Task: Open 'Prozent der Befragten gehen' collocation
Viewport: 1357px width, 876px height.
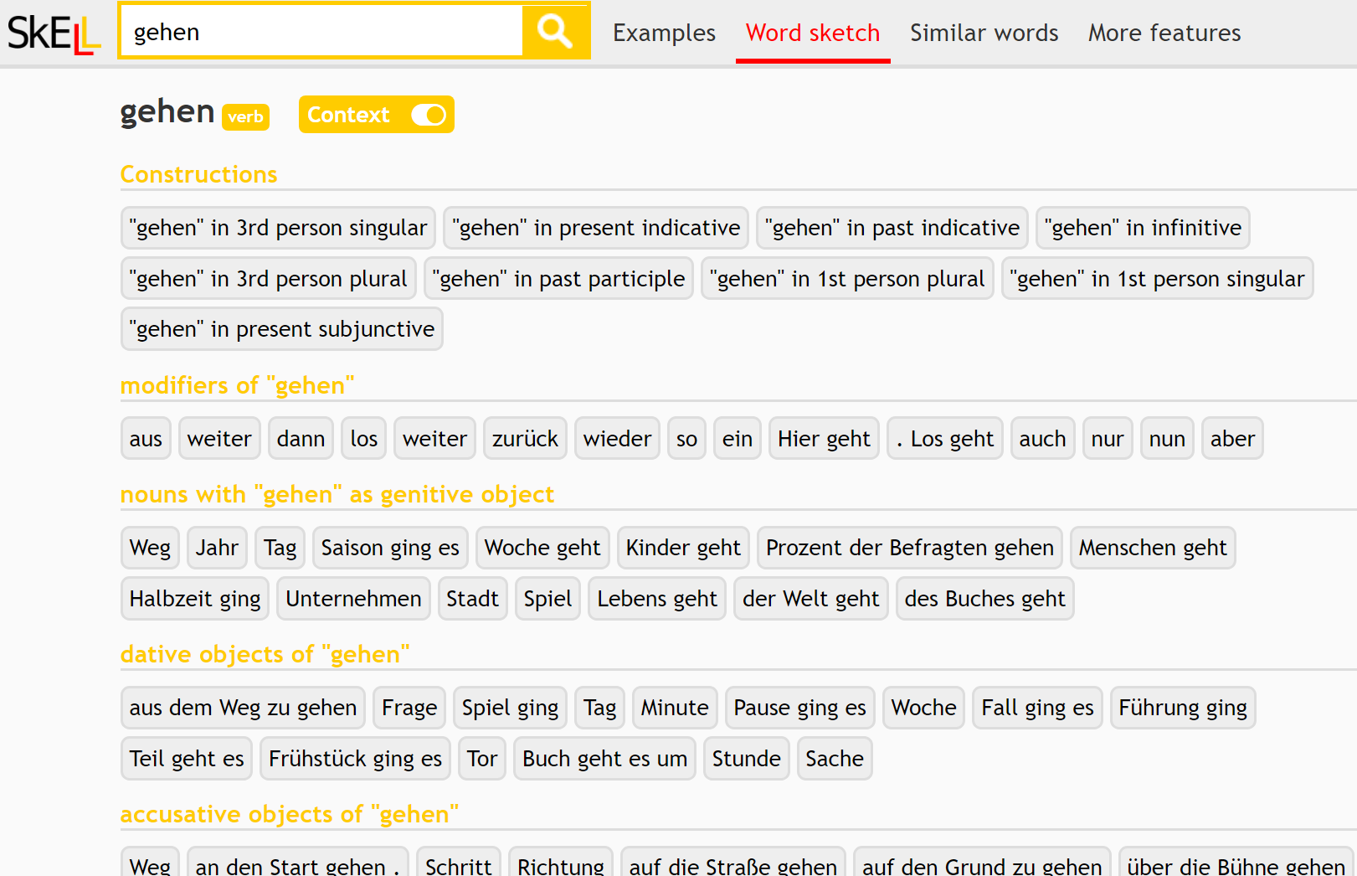Action: tap(909, 548)
